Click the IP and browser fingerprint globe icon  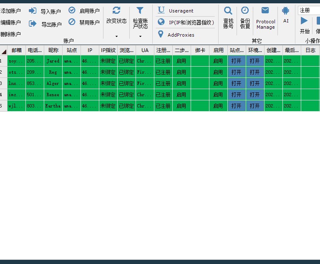coord(161,22)
